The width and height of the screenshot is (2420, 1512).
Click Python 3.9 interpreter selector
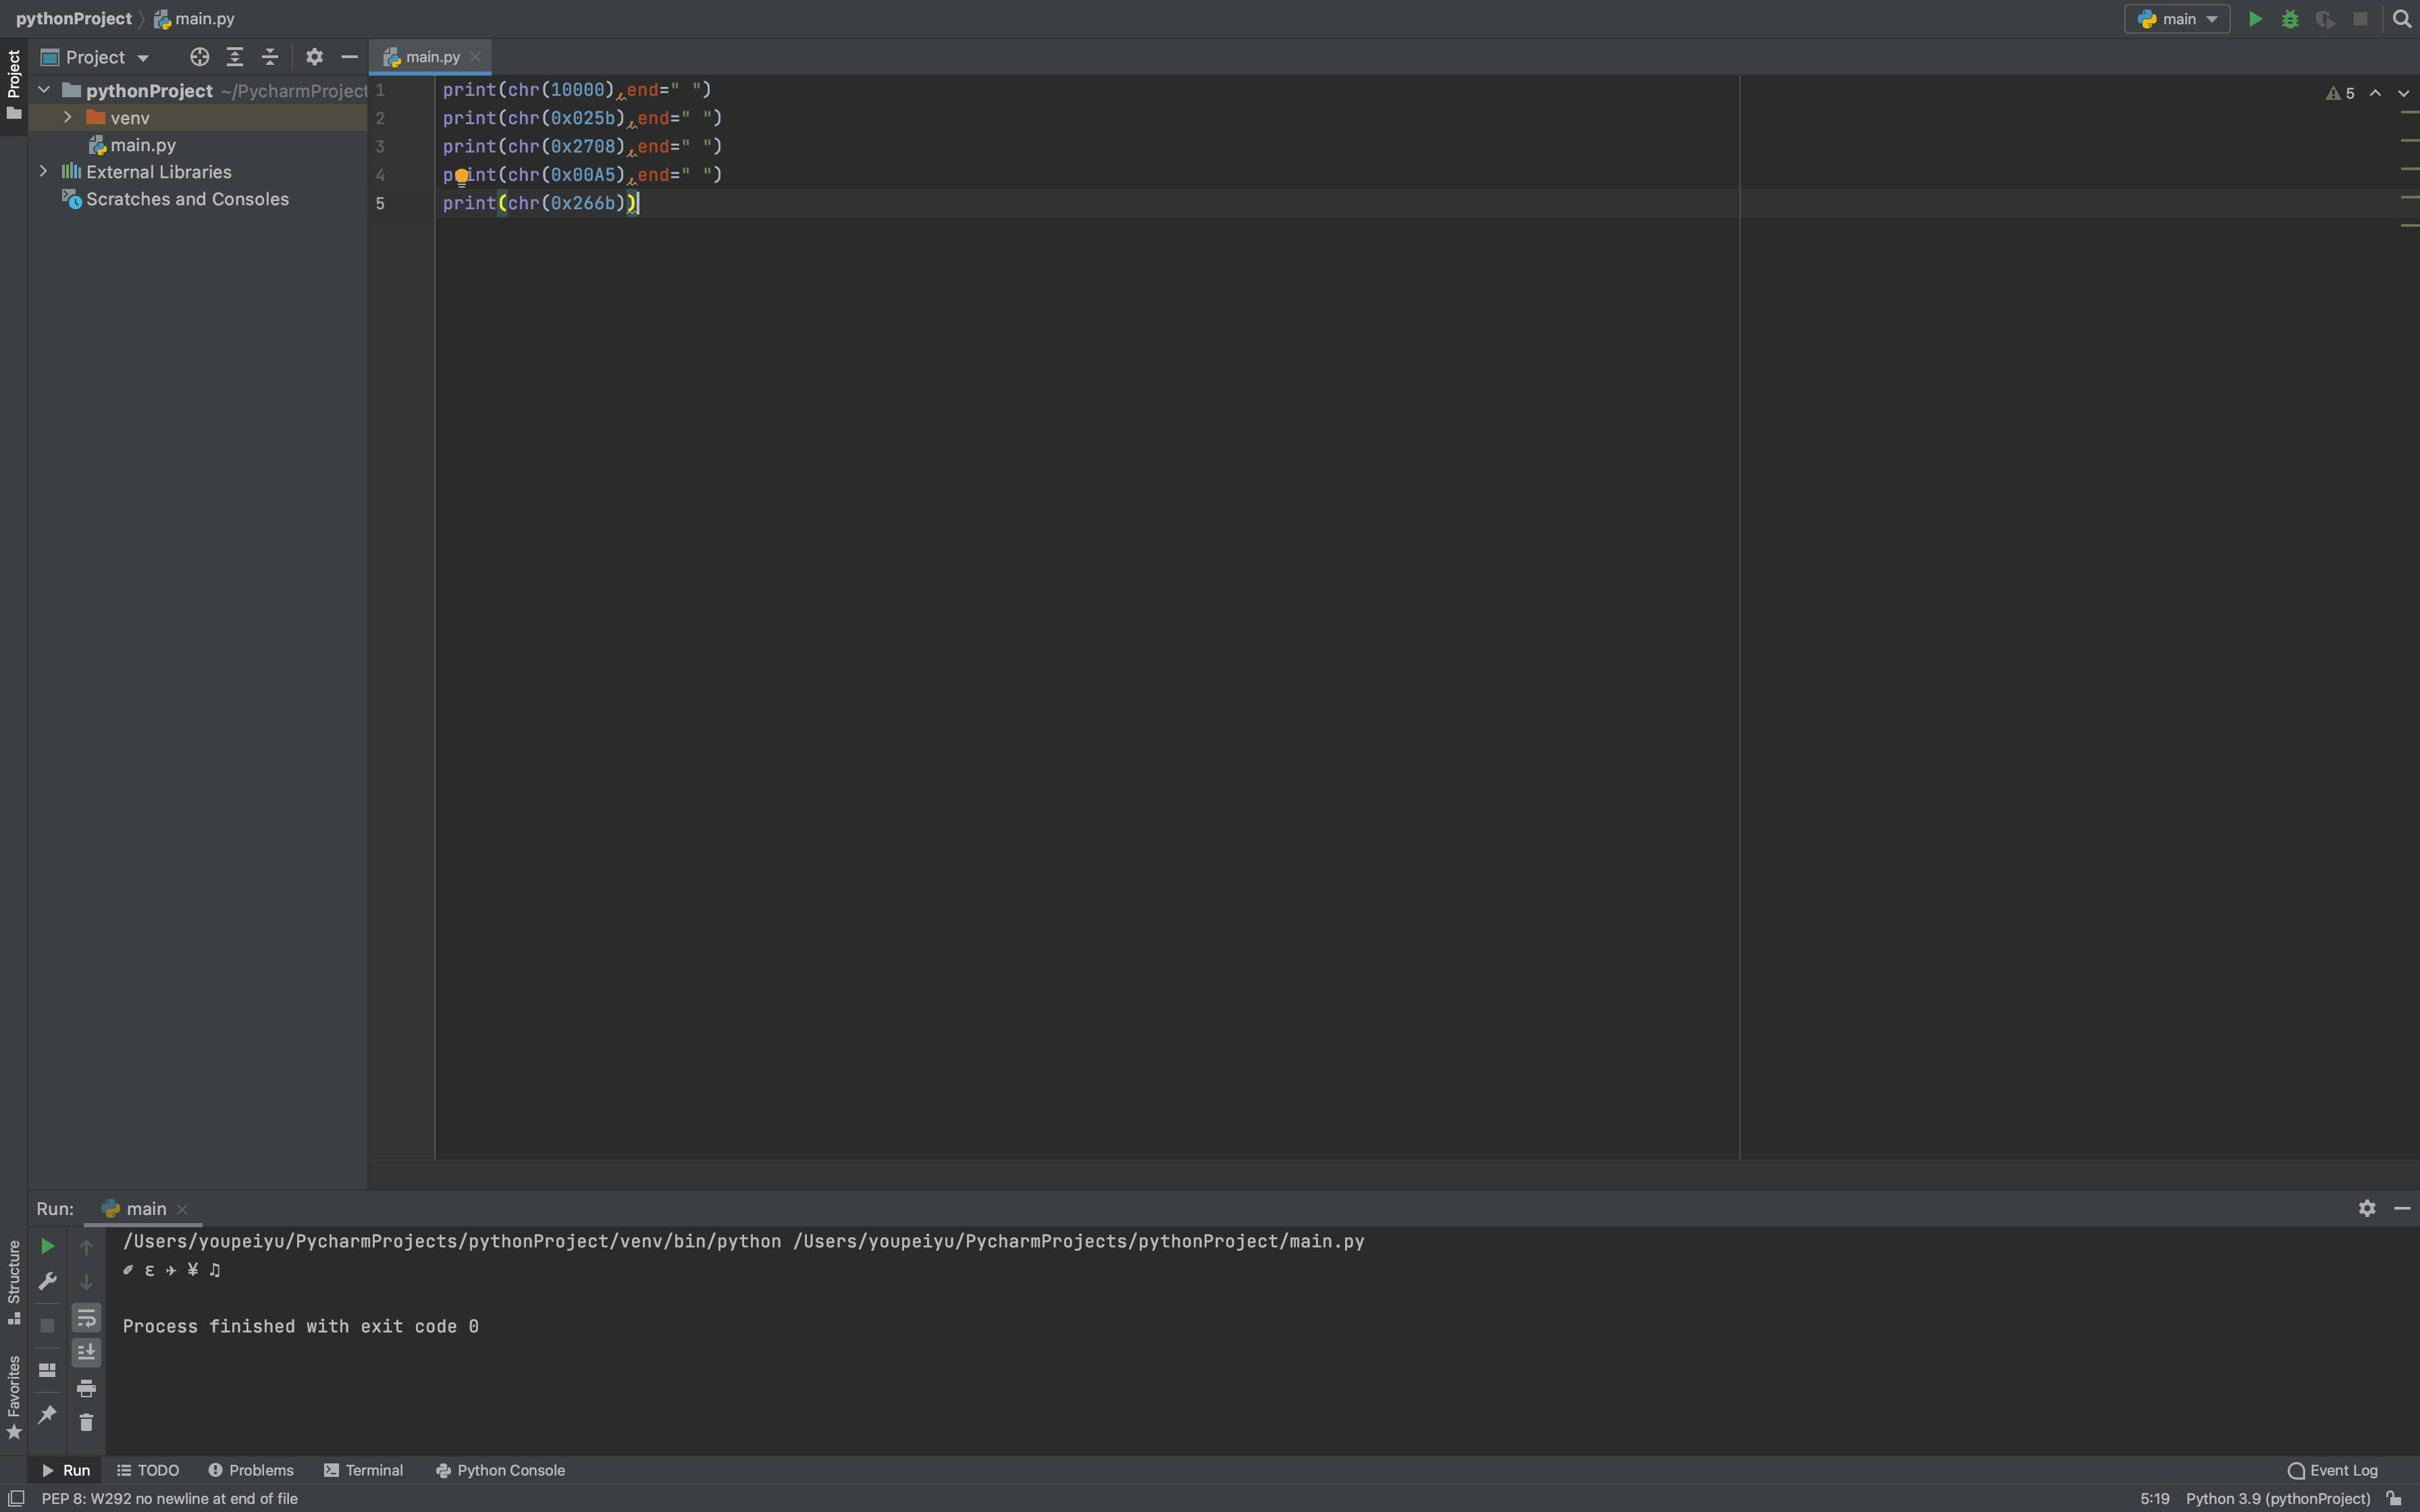coord(2277,1498)
